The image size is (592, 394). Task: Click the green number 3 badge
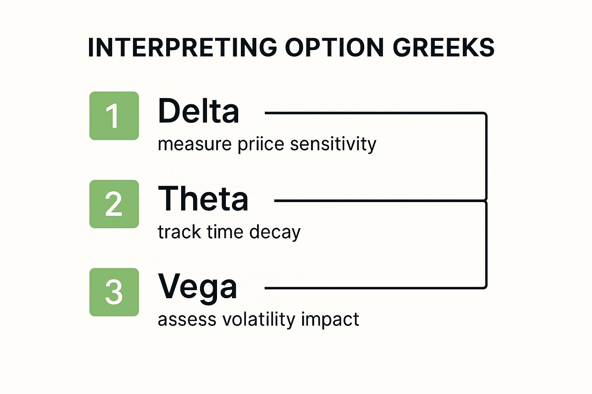[114, 292]
